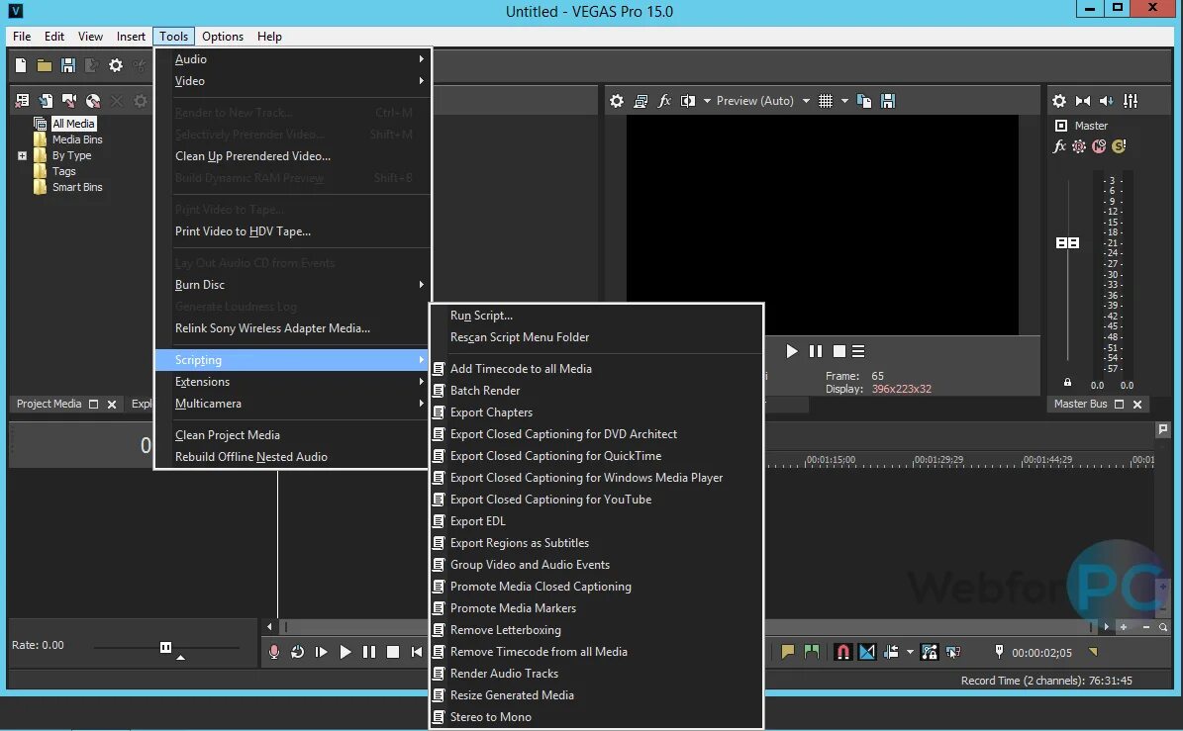1183x731 pixels.
Task: Play the video in the preview window
Action: (x=791, y=351)
